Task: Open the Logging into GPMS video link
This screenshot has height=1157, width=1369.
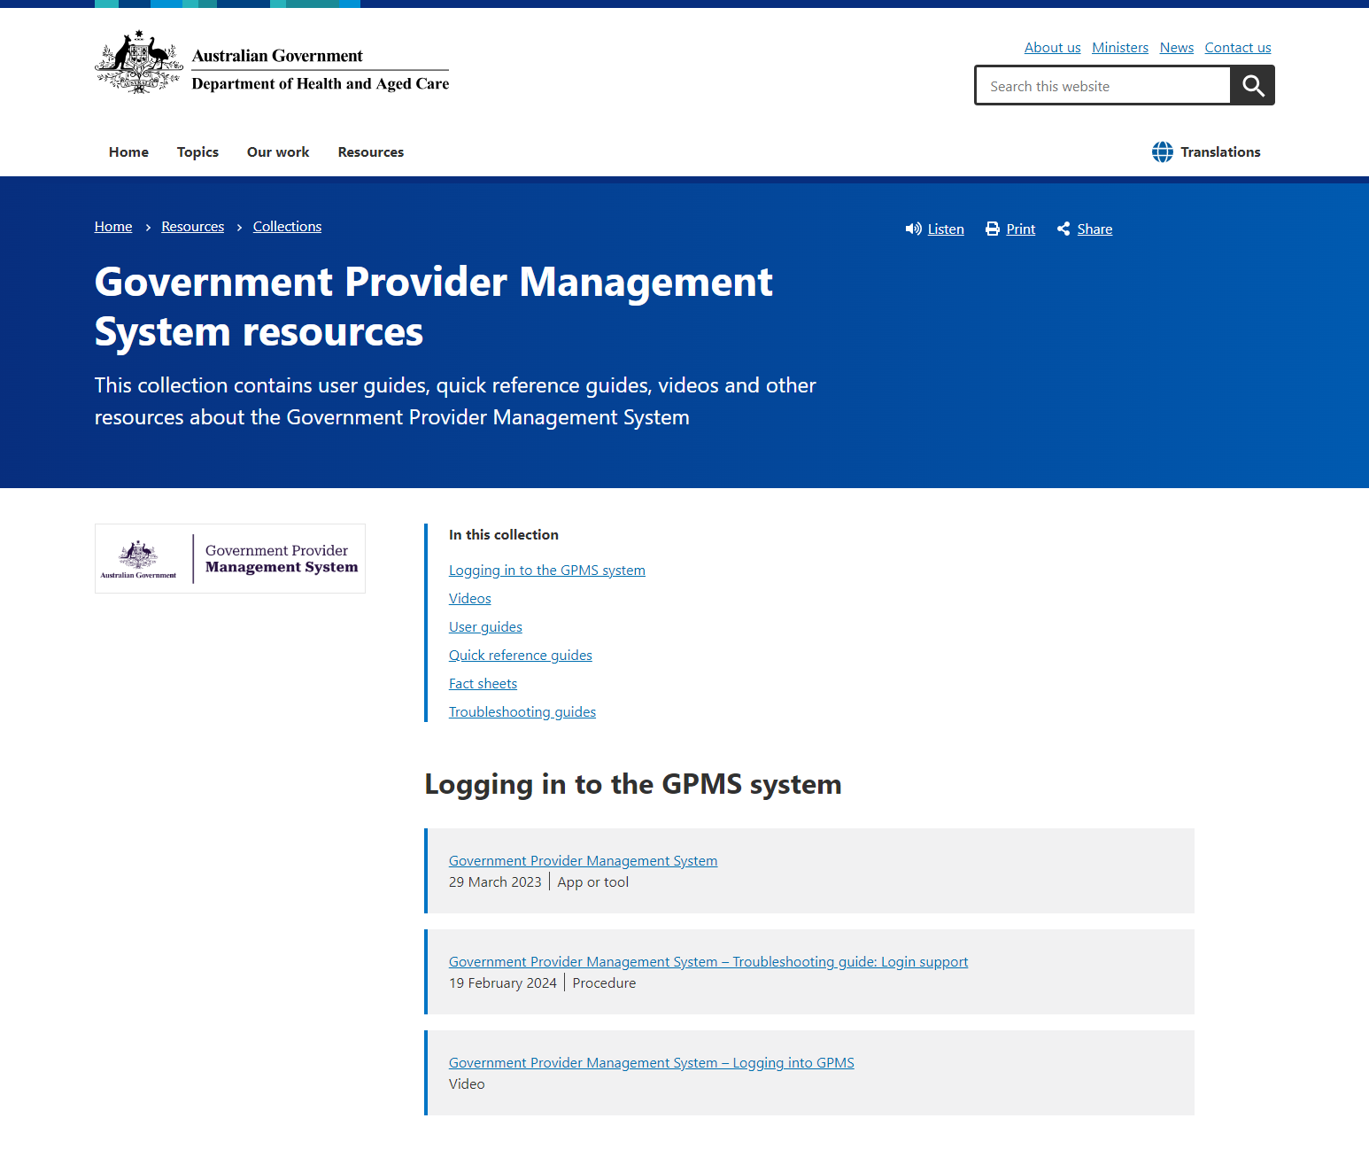Action: pyautogui.click(x=651, y=1062)
